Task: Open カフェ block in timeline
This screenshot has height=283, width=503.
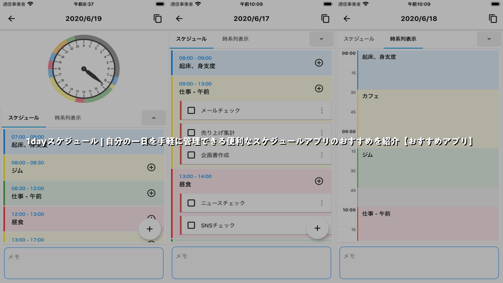Action: [428, 119]
